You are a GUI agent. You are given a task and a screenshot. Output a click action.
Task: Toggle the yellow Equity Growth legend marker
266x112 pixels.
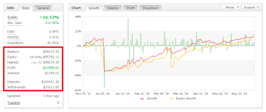coord(172,99)
